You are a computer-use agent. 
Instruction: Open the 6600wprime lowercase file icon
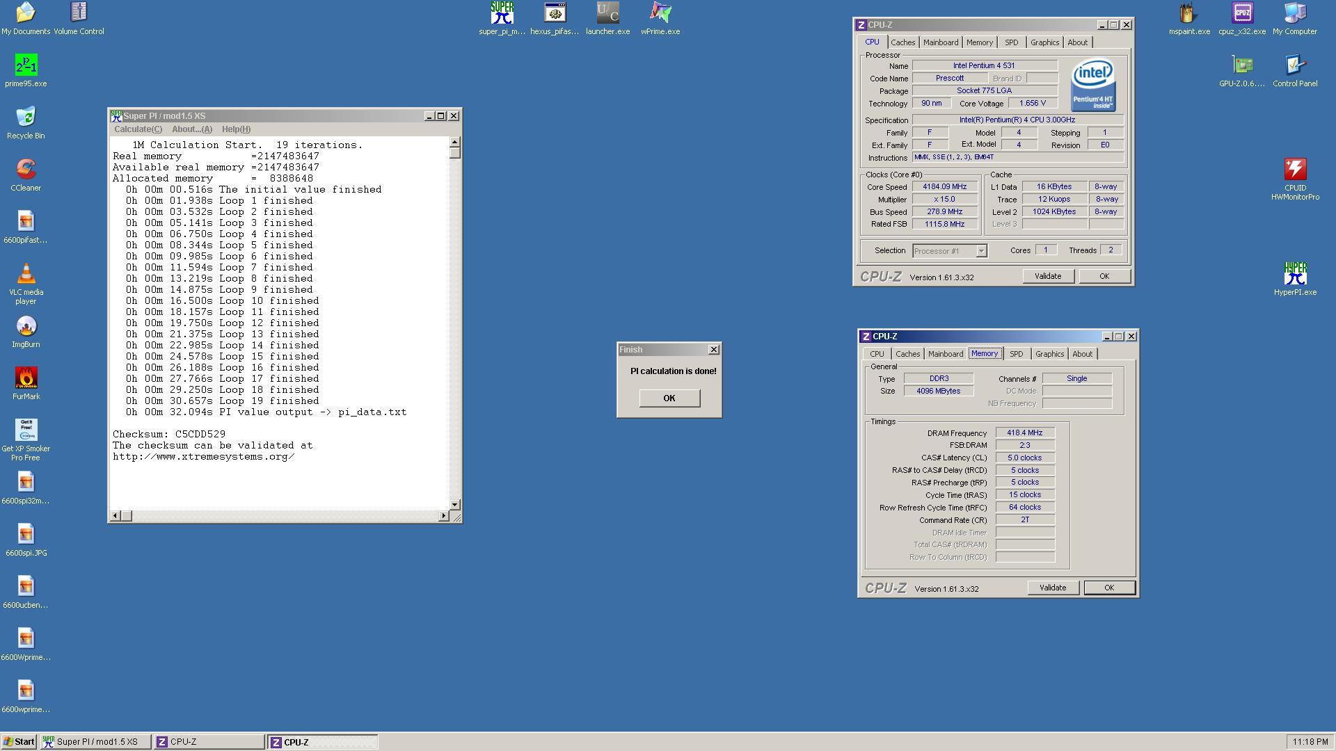[x=26, y=696]
